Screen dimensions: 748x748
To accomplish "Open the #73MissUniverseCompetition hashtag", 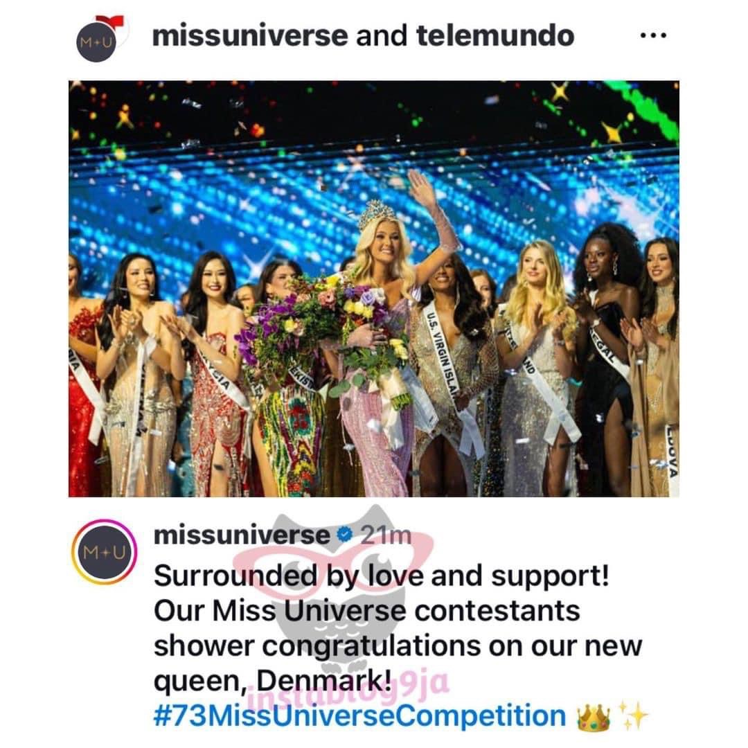I will tap(359, 715).
